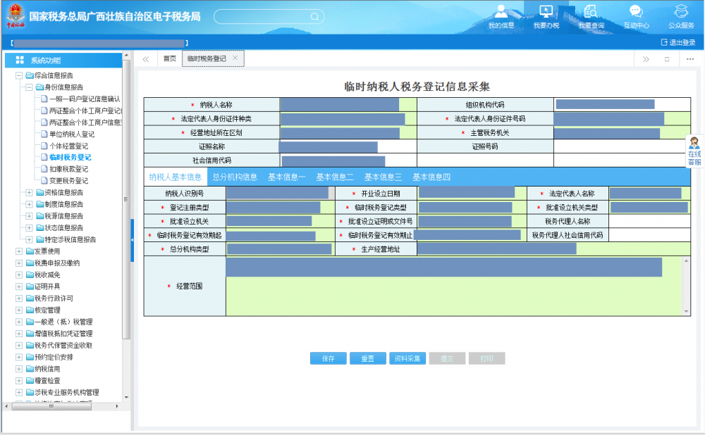Click the 资料采集 button

(407, 358)
